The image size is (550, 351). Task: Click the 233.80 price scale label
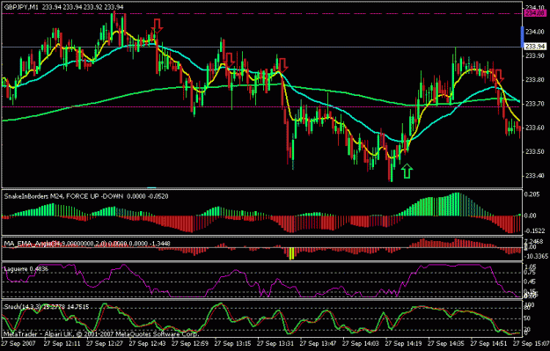[534, 80]
